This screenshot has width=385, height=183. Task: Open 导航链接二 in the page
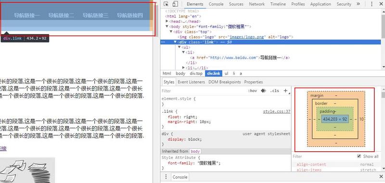point(61,15)
